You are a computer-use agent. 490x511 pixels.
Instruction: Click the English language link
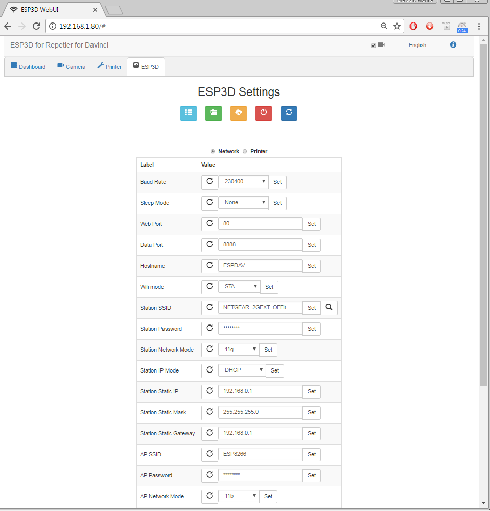(x=417, y=45)
